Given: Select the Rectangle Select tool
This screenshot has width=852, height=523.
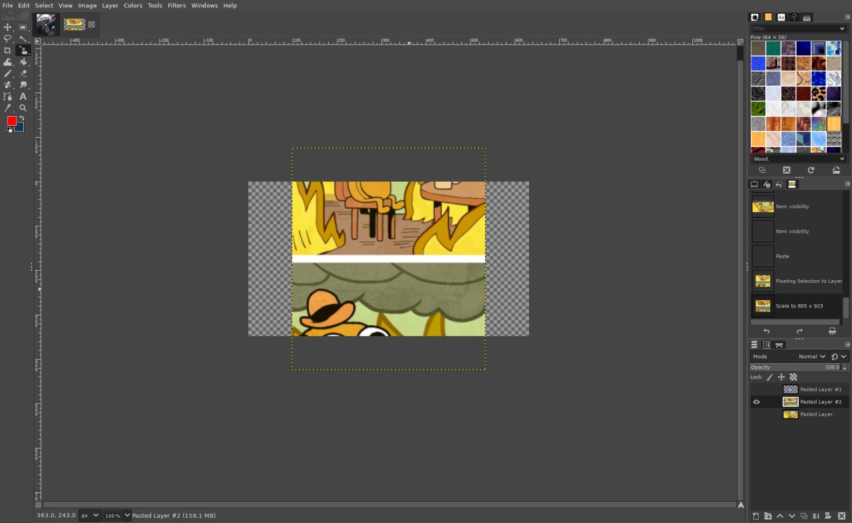Looking at the screenshot, I should pyautogui.click(x=23, y=27).
